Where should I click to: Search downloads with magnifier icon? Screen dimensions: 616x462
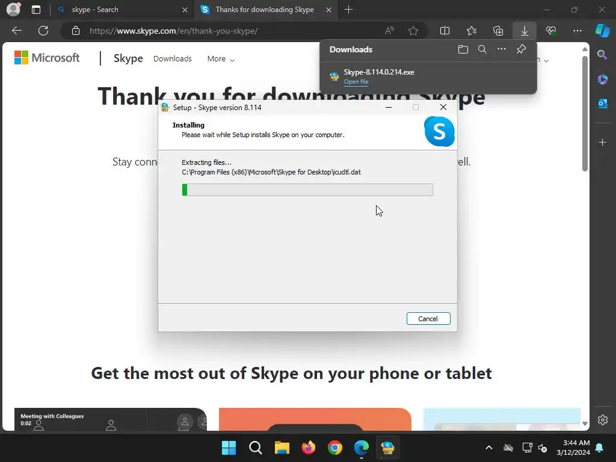(482, 49)
